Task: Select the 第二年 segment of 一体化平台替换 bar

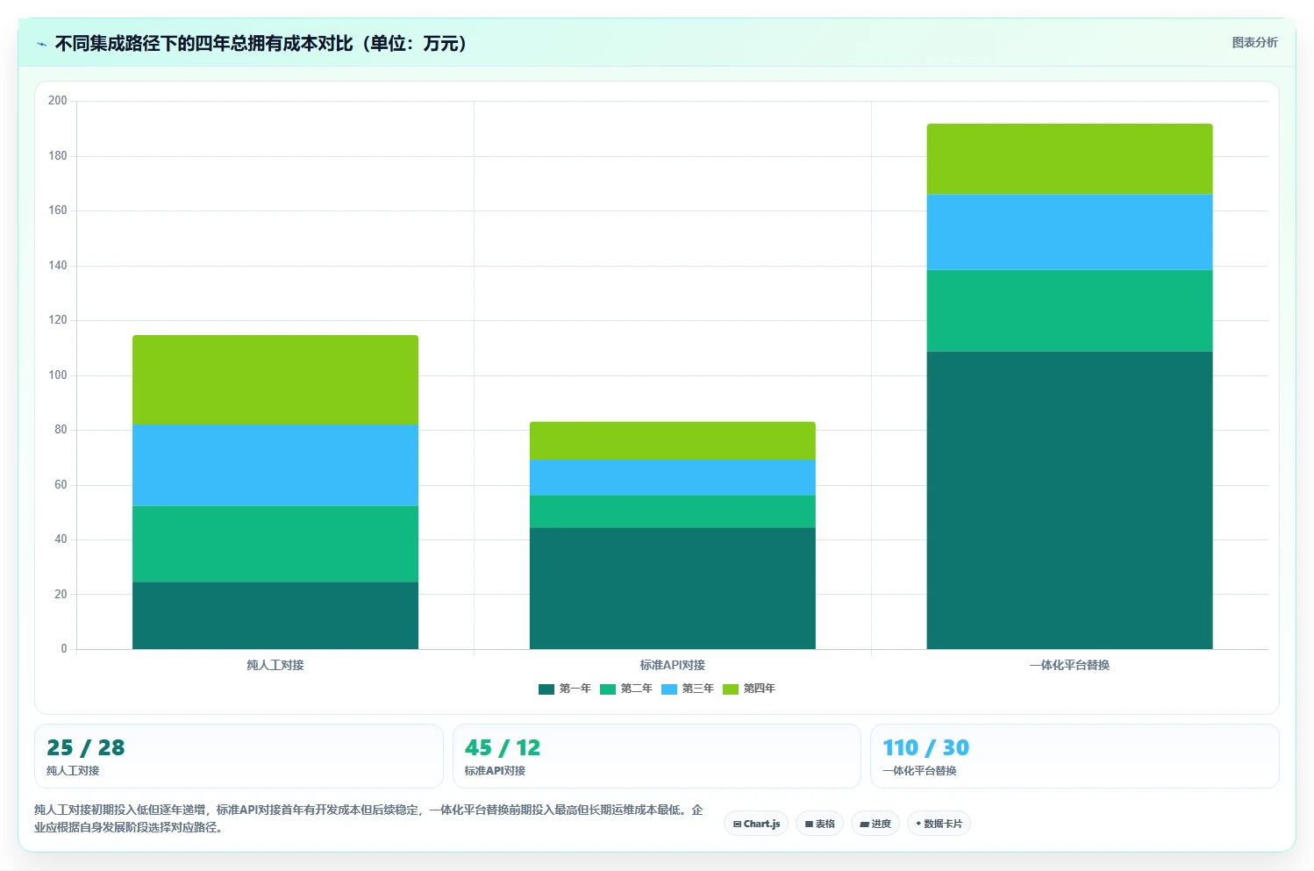Action: click(x=1069, y=311)
